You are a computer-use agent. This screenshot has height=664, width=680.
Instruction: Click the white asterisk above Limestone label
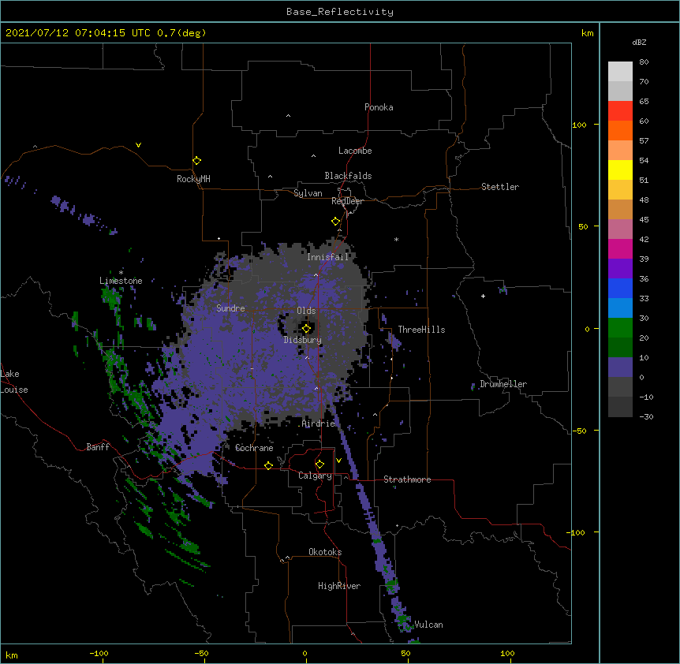[121, 273]
